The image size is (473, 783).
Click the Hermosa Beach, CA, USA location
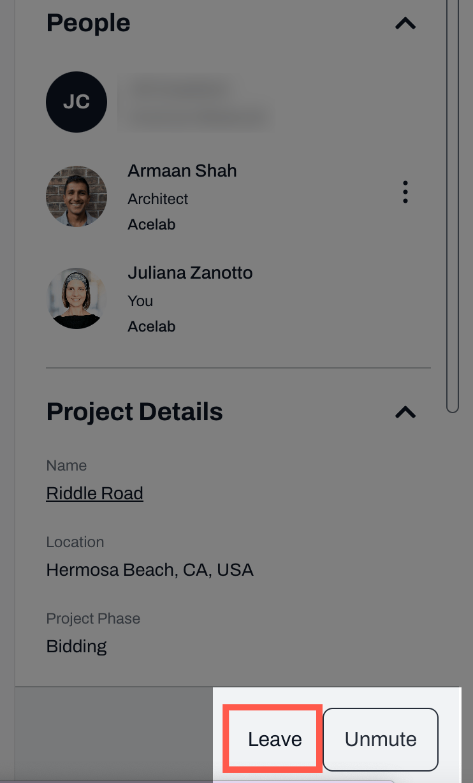[x=150, y=569]
